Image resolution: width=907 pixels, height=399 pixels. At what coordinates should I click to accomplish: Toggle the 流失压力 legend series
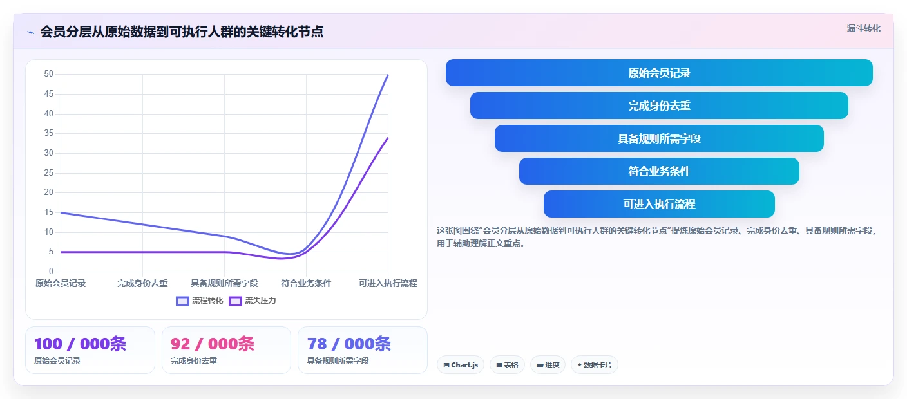click(253, 301)
